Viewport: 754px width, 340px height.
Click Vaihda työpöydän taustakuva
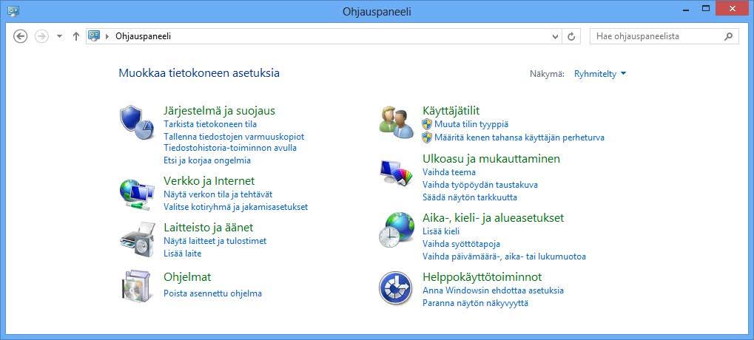480,185
